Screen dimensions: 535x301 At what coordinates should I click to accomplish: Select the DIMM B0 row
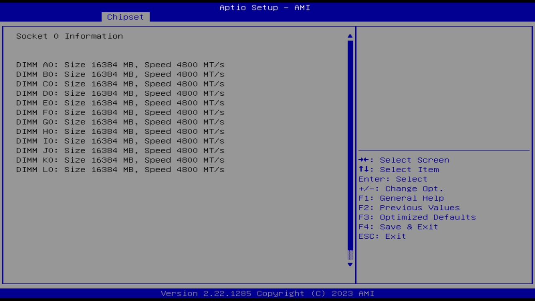[x=120, y=74]
